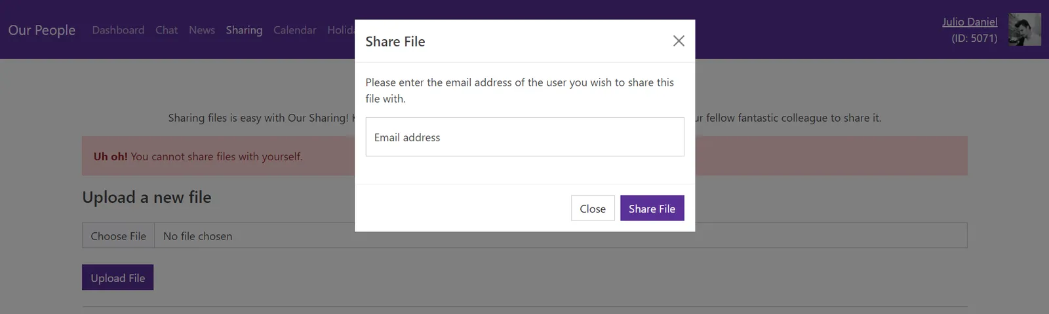
Task: Click the 'Please enter the email address' instruction text
Action: [520, 90]
